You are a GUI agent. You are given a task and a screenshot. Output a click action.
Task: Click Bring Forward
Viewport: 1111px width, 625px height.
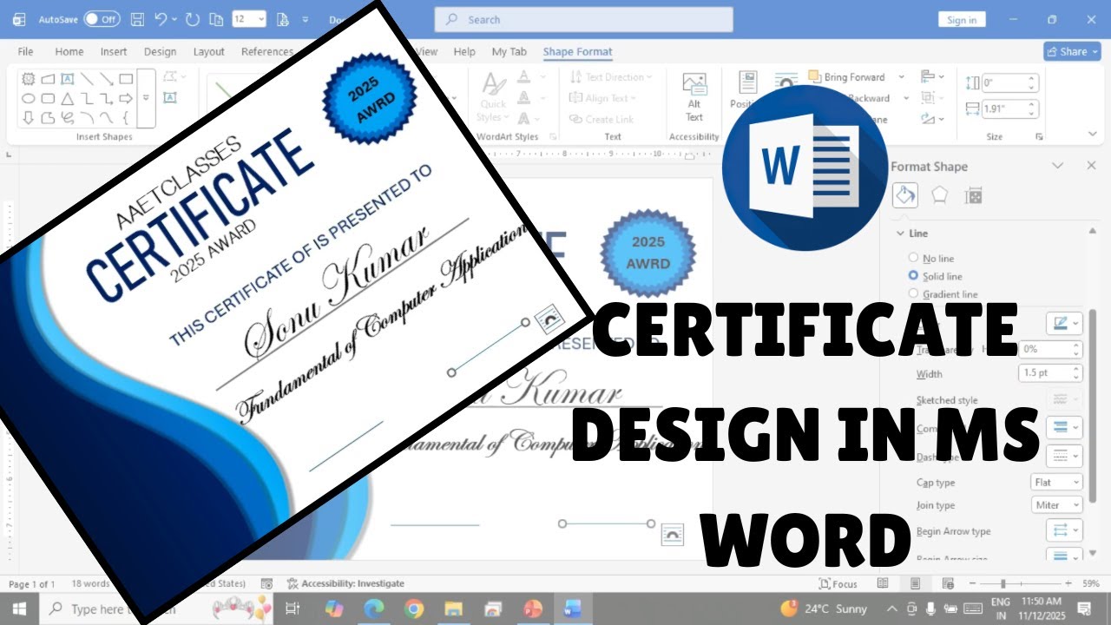846,77
